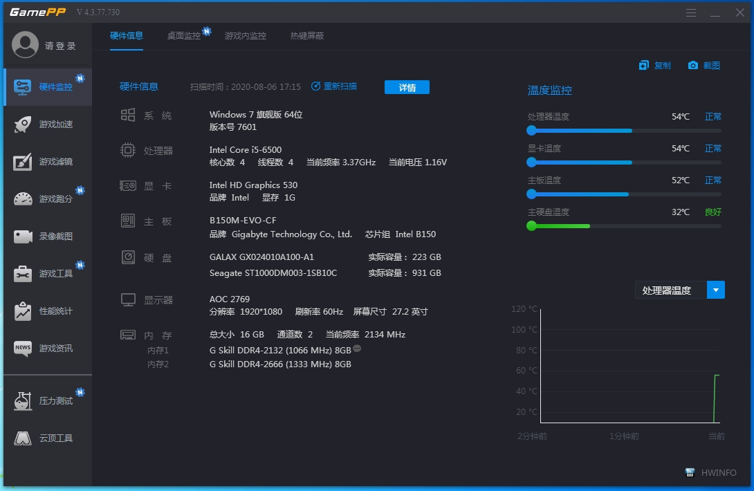Click the AOC 2769 monitor text
Image resolution: width=754 pixels, height=491 pixels.
pyautogui.click(x=230, y=299)
